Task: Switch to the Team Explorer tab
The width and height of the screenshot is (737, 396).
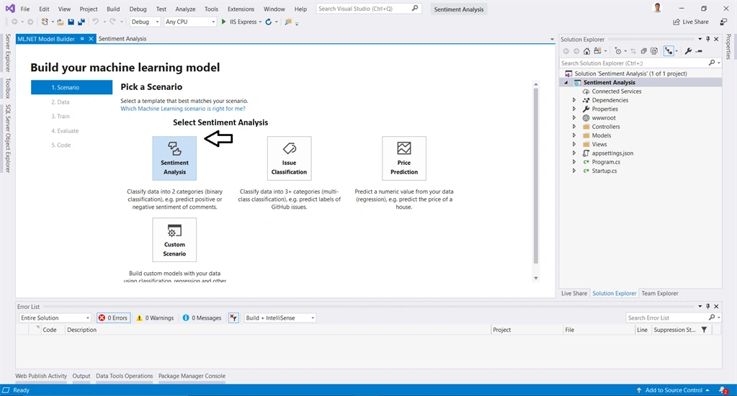Action: point(660,293)
